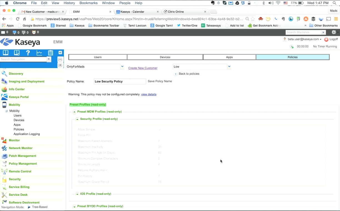340x211 pixels.
Task: Open Imaging and Deployment module
Action: coord(27,81)
